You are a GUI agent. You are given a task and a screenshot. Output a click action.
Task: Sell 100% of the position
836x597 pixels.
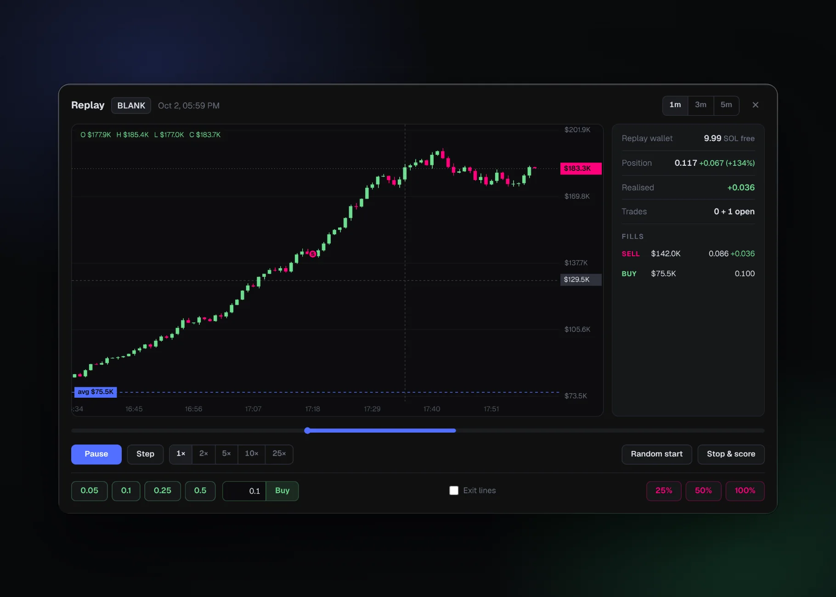745,491
